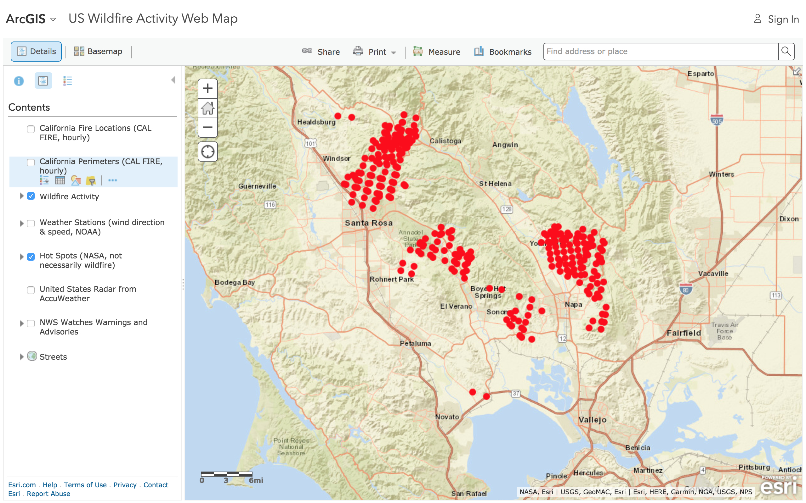This screenshot has width=806, height=503.
Task: Open the Bookmarks menu
Action: 503,52
